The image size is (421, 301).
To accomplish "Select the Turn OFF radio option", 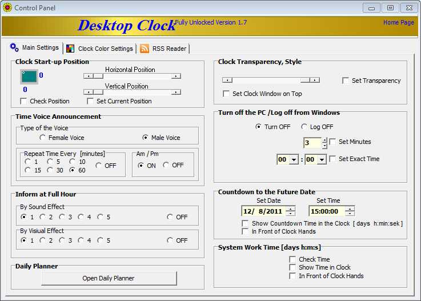I will coord(258,126).
